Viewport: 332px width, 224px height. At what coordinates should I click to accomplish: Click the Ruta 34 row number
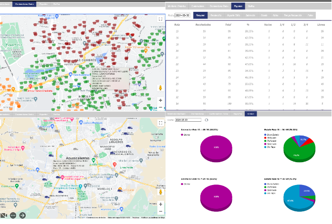coord(177,104)
